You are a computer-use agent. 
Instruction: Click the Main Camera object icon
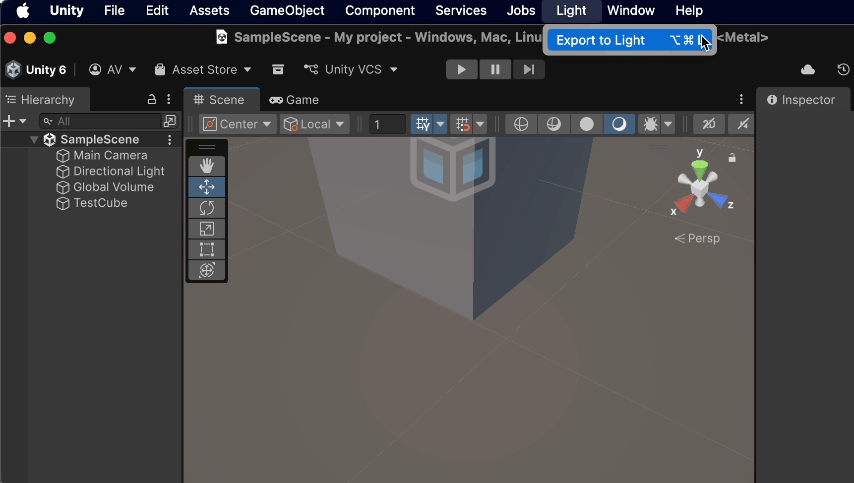point(63,156)
